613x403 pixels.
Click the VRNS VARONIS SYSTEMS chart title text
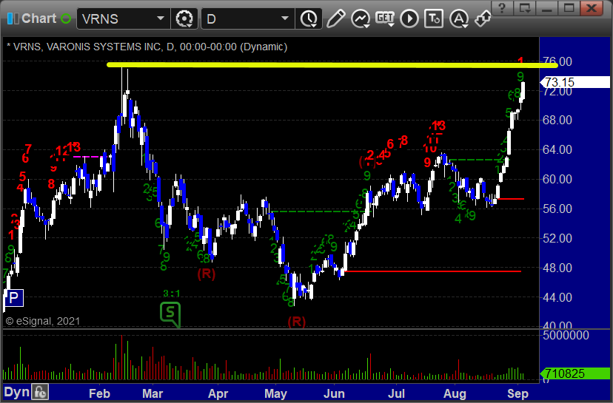coord(147,47)
